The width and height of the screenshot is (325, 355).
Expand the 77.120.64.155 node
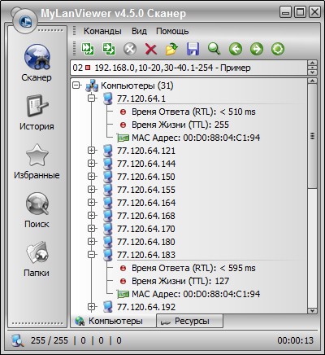92,190
